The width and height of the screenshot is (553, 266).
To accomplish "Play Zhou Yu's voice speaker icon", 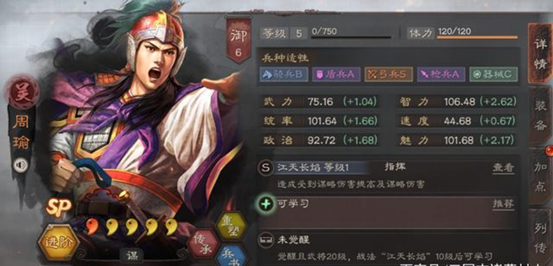I will 20,165.
